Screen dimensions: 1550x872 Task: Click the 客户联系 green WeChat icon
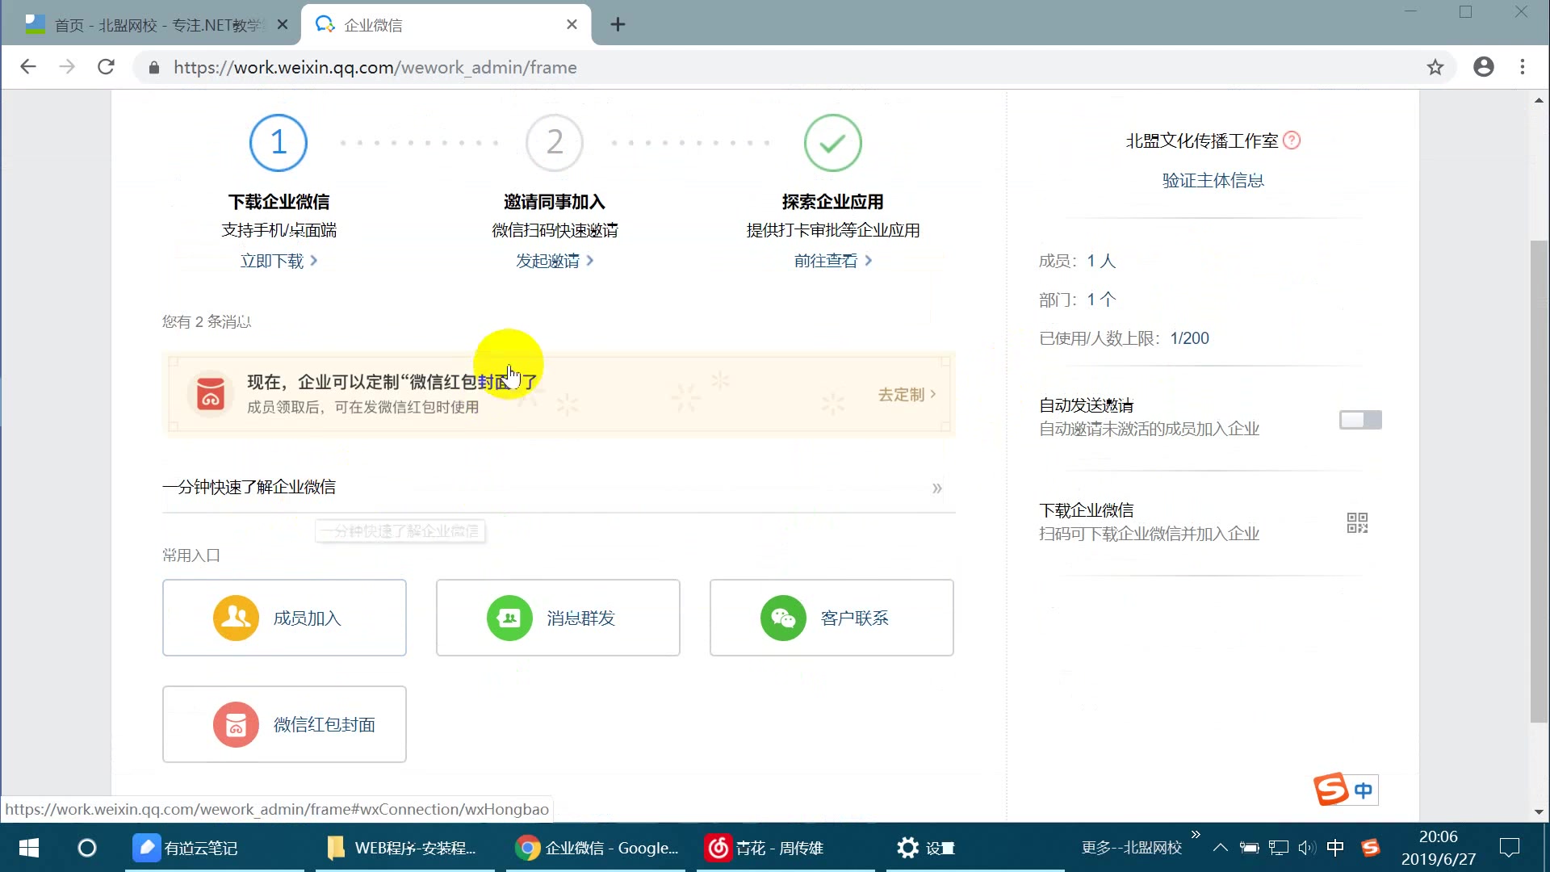pos(783,618)
